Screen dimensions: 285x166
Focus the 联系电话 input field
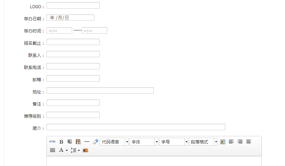coord(73,66)
